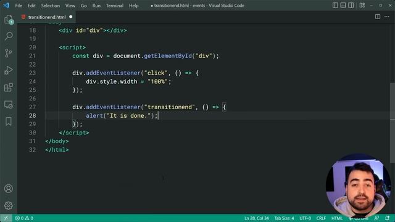Viewport: 395px width, 222px height.
Task: Open editor More Actions ellipsis
Action: (x=387, y=17)
